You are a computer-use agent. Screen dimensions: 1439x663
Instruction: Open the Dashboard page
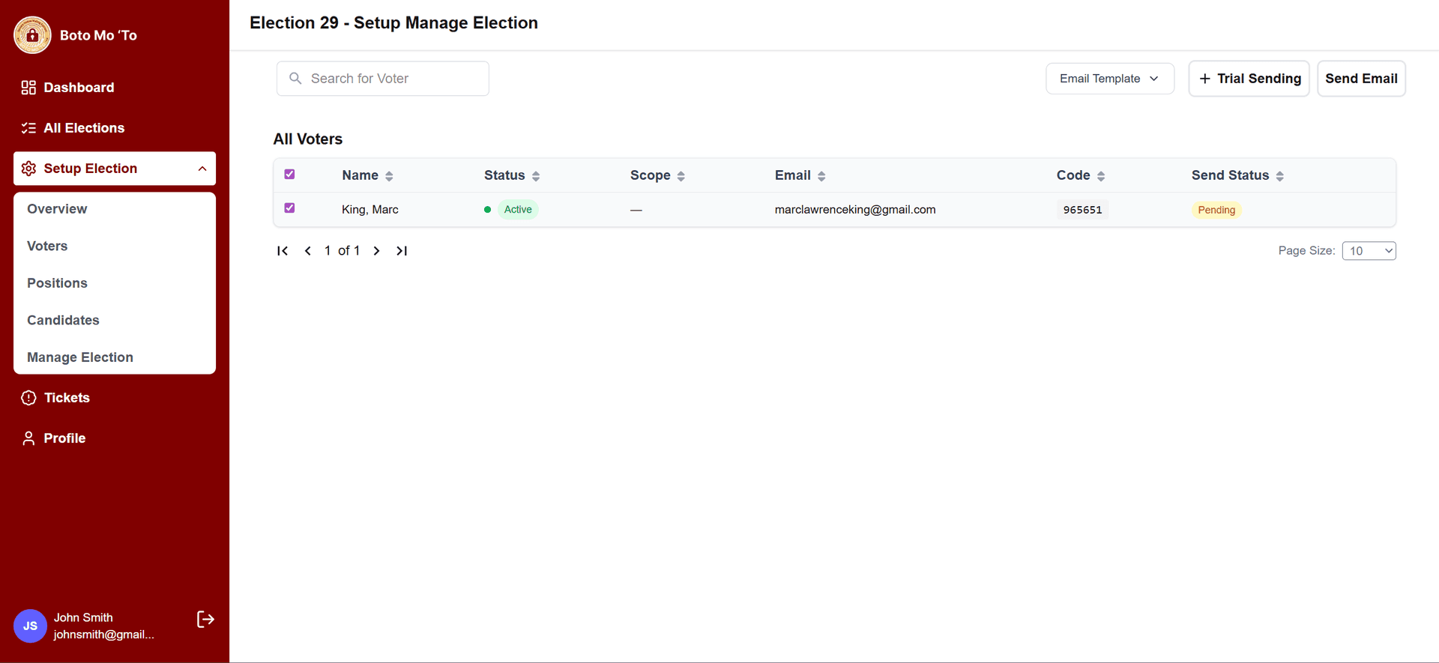pyautogui.click(x=79, y=88)
